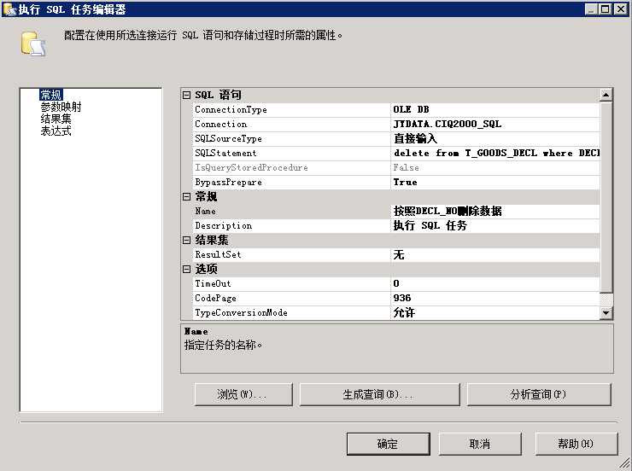The height and width of the screenshot is (471, 632).
Task: Click property grid scroll down arrow
Action: click(606, 313)
